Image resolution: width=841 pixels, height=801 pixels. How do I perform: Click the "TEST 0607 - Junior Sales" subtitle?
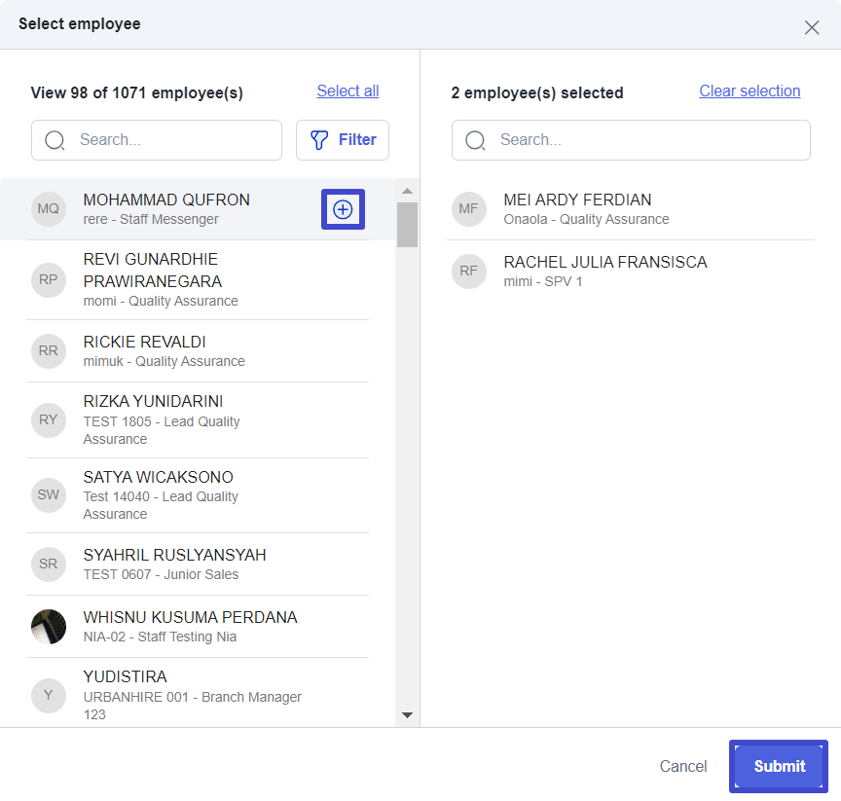(x=161, y=575)
